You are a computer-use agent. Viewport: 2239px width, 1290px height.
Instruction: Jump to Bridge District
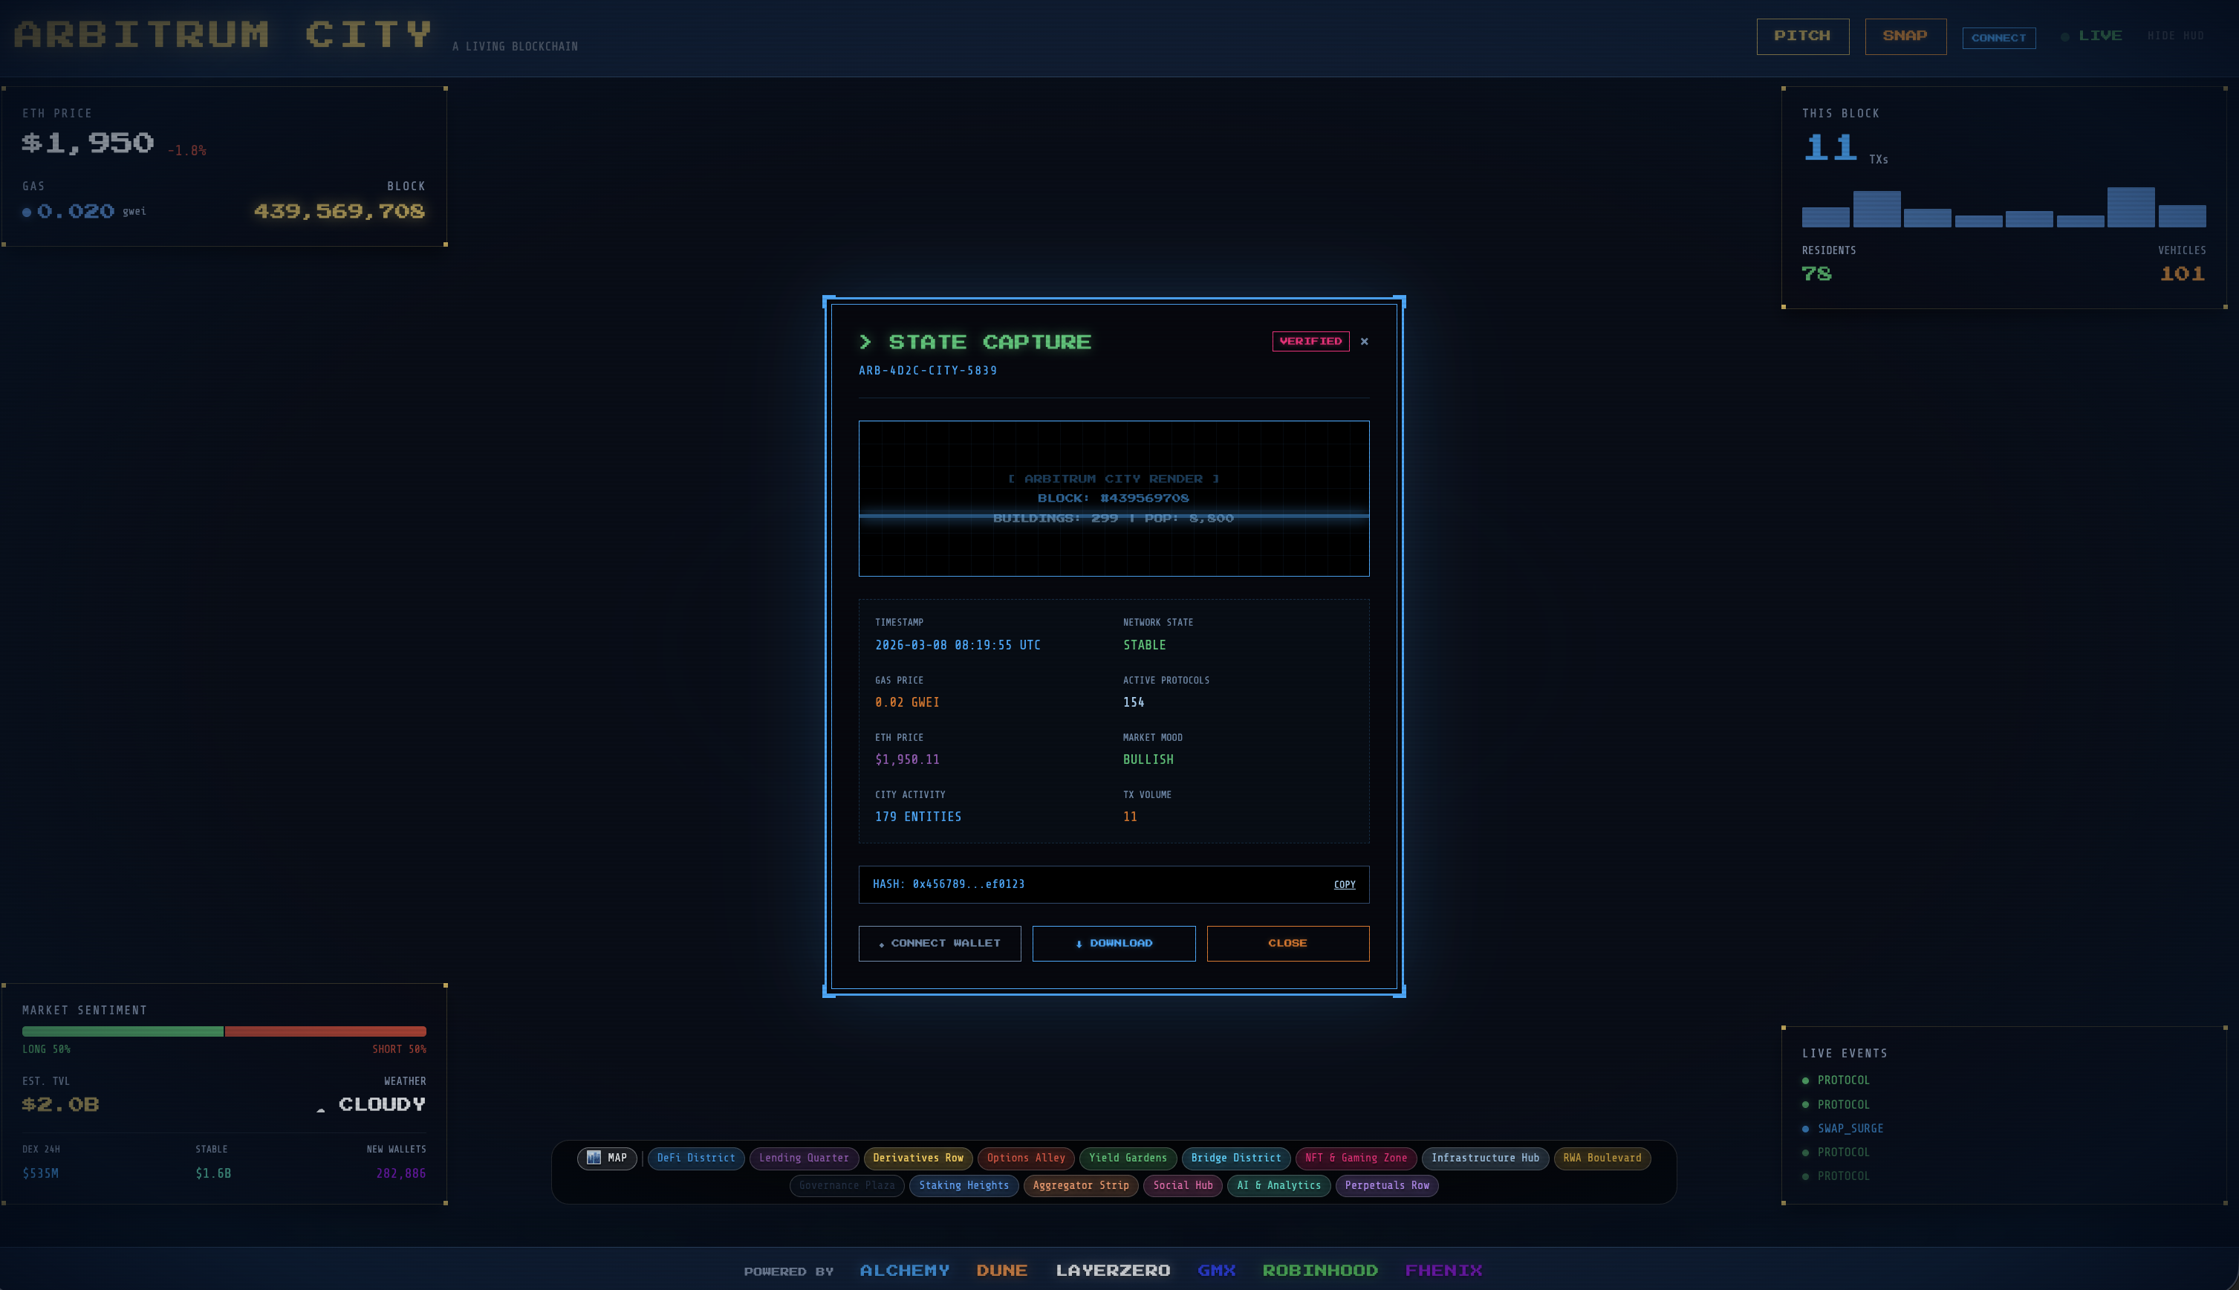(1235, 1158)
